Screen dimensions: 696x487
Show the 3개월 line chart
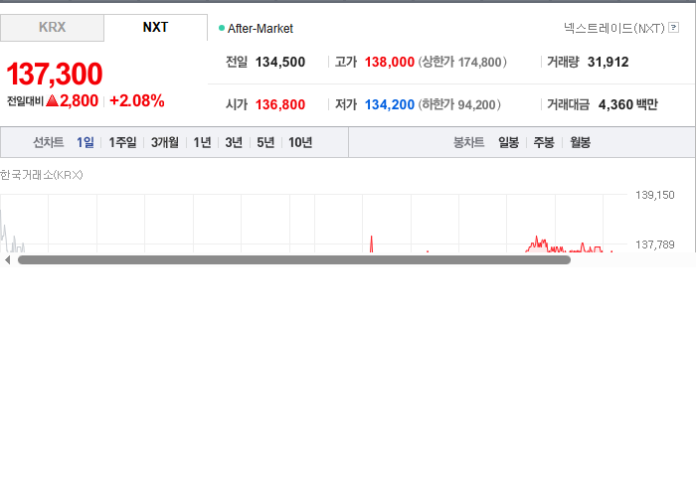(x=165, y=142)
